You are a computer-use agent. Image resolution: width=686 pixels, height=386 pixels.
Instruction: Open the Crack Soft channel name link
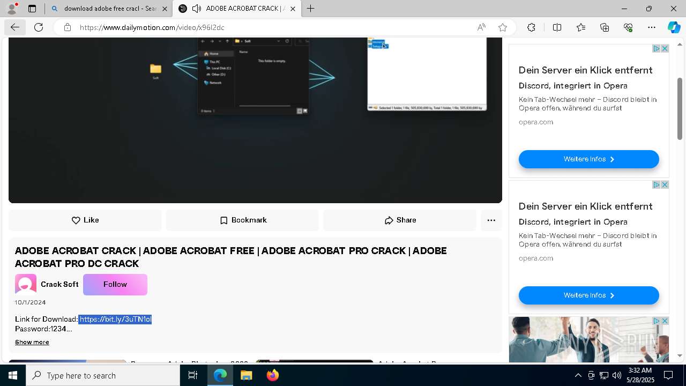point(59,285)
